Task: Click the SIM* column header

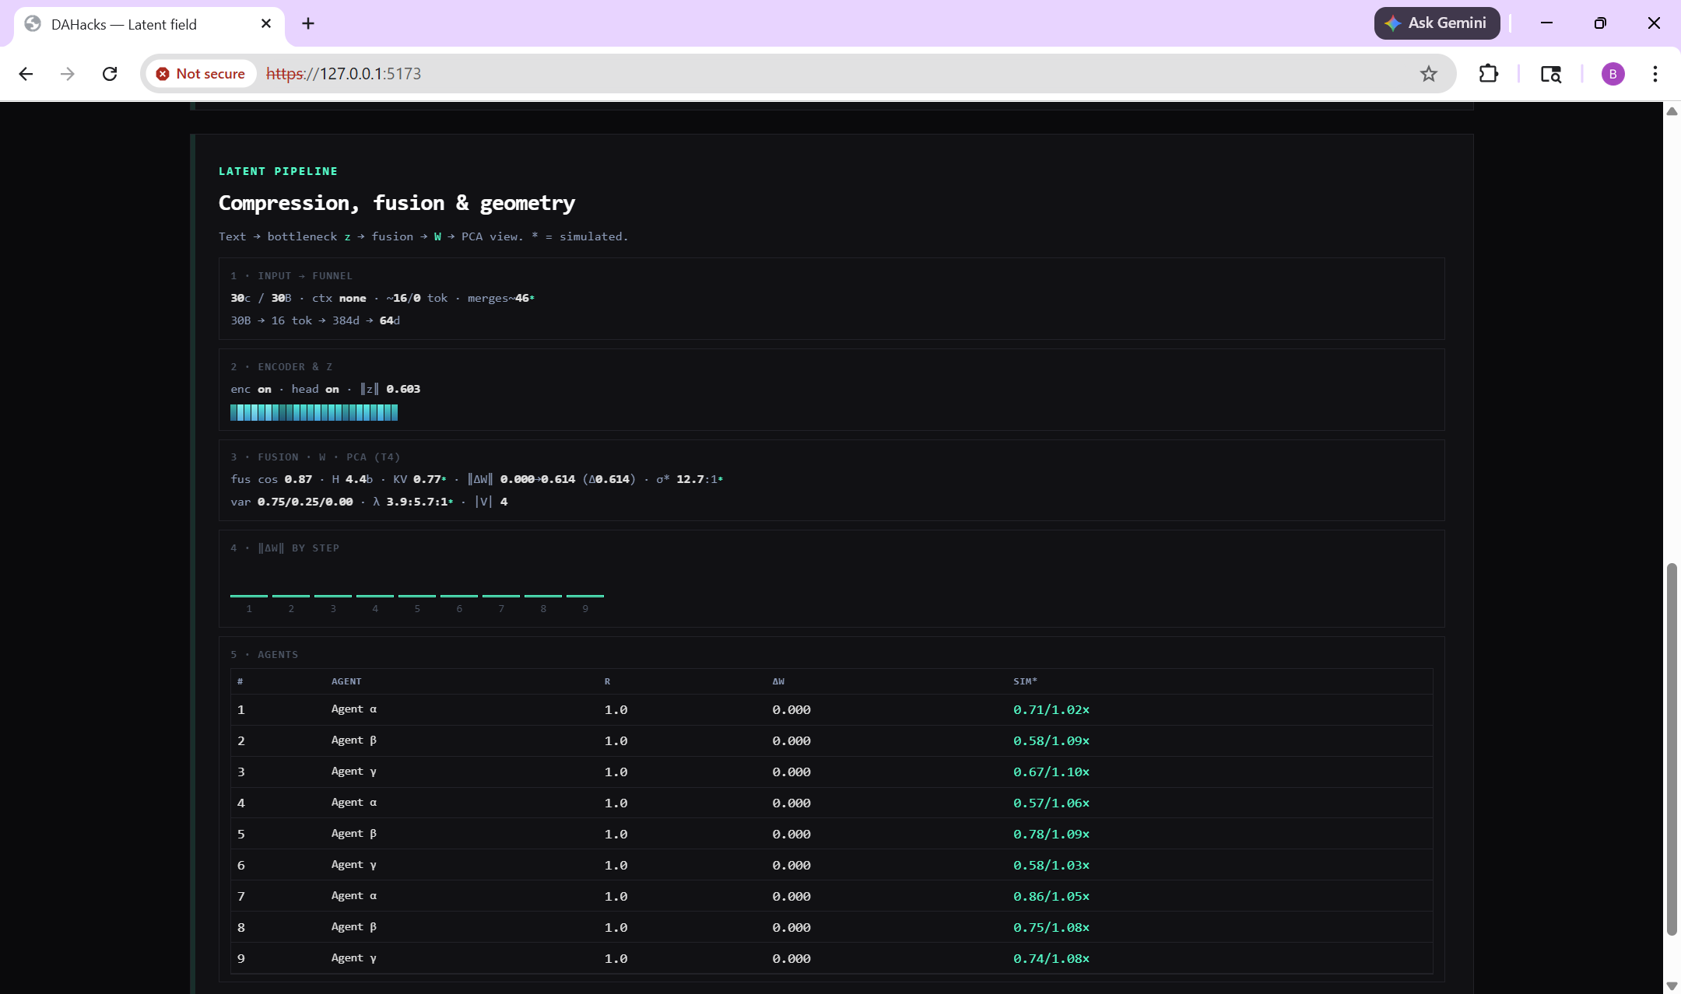Action: (1025, 681)
